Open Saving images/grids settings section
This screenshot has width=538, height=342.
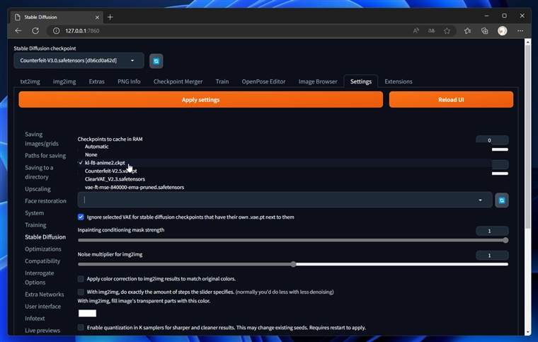[x=42, y=139]
